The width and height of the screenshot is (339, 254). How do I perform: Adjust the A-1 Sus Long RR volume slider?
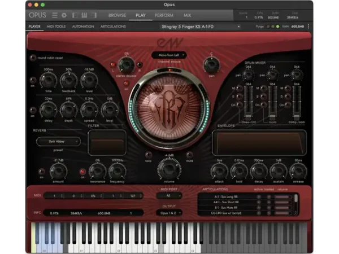click(283, 197)
